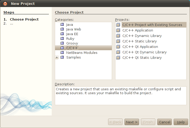Click the C/C++ Qt Static Library icon

coord(118,58)
